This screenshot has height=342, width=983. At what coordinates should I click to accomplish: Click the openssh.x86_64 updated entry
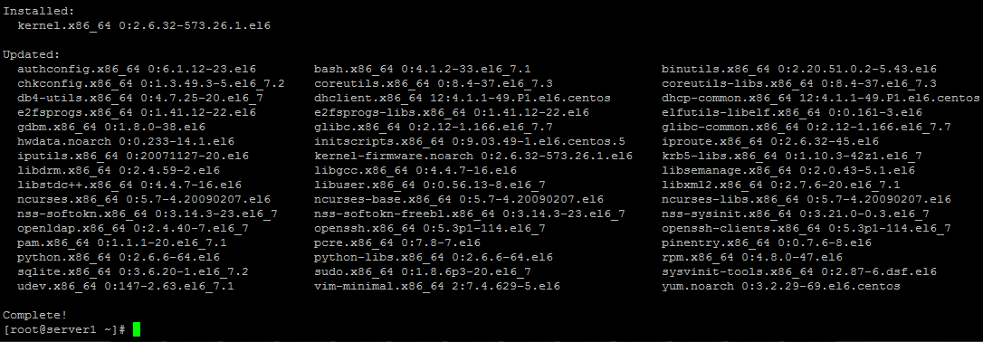coord(429,228)
